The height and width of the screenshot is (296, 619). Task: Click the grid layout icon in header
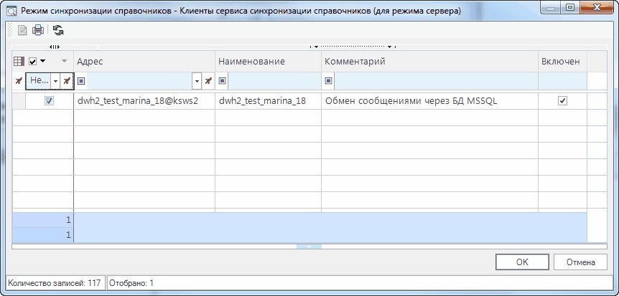tap(19, 62)
